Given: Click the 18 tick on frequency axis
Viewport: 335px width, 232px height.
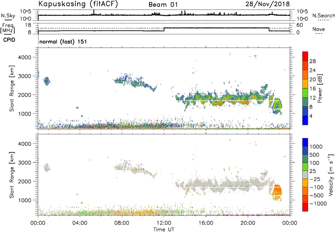Looking at the screenshot, I should tap(28, 25).
